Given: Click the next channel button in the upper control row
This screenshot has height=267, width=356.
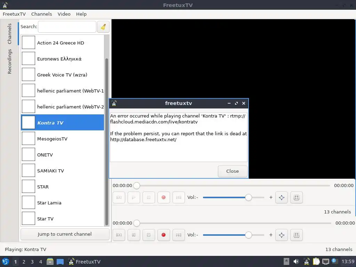Looking at the screenshot, I should point(179,197).
